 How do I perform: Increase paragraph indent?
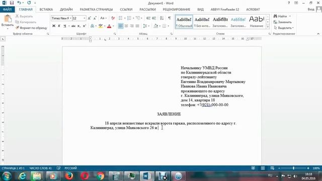pyautogui.click(x=154, y=18)
